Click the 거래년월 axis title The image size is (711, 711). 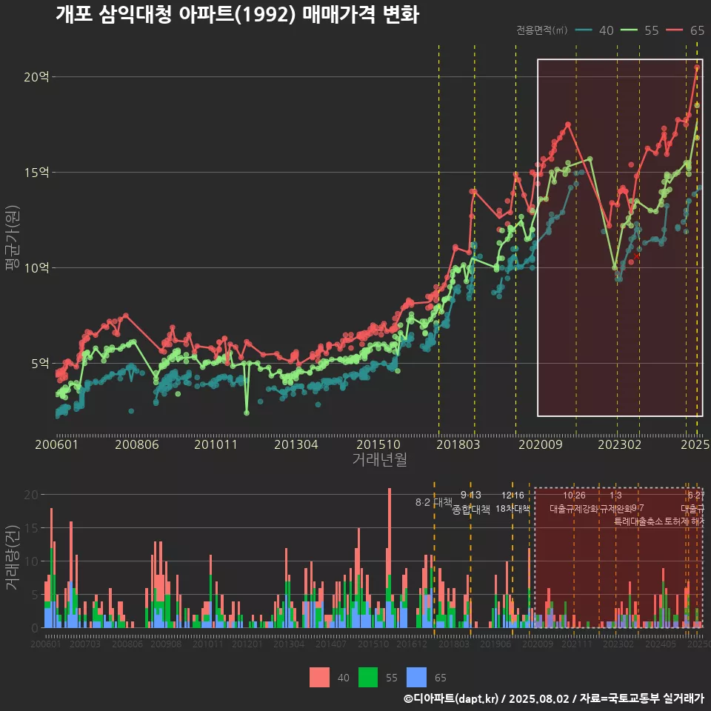coord(379,459)
